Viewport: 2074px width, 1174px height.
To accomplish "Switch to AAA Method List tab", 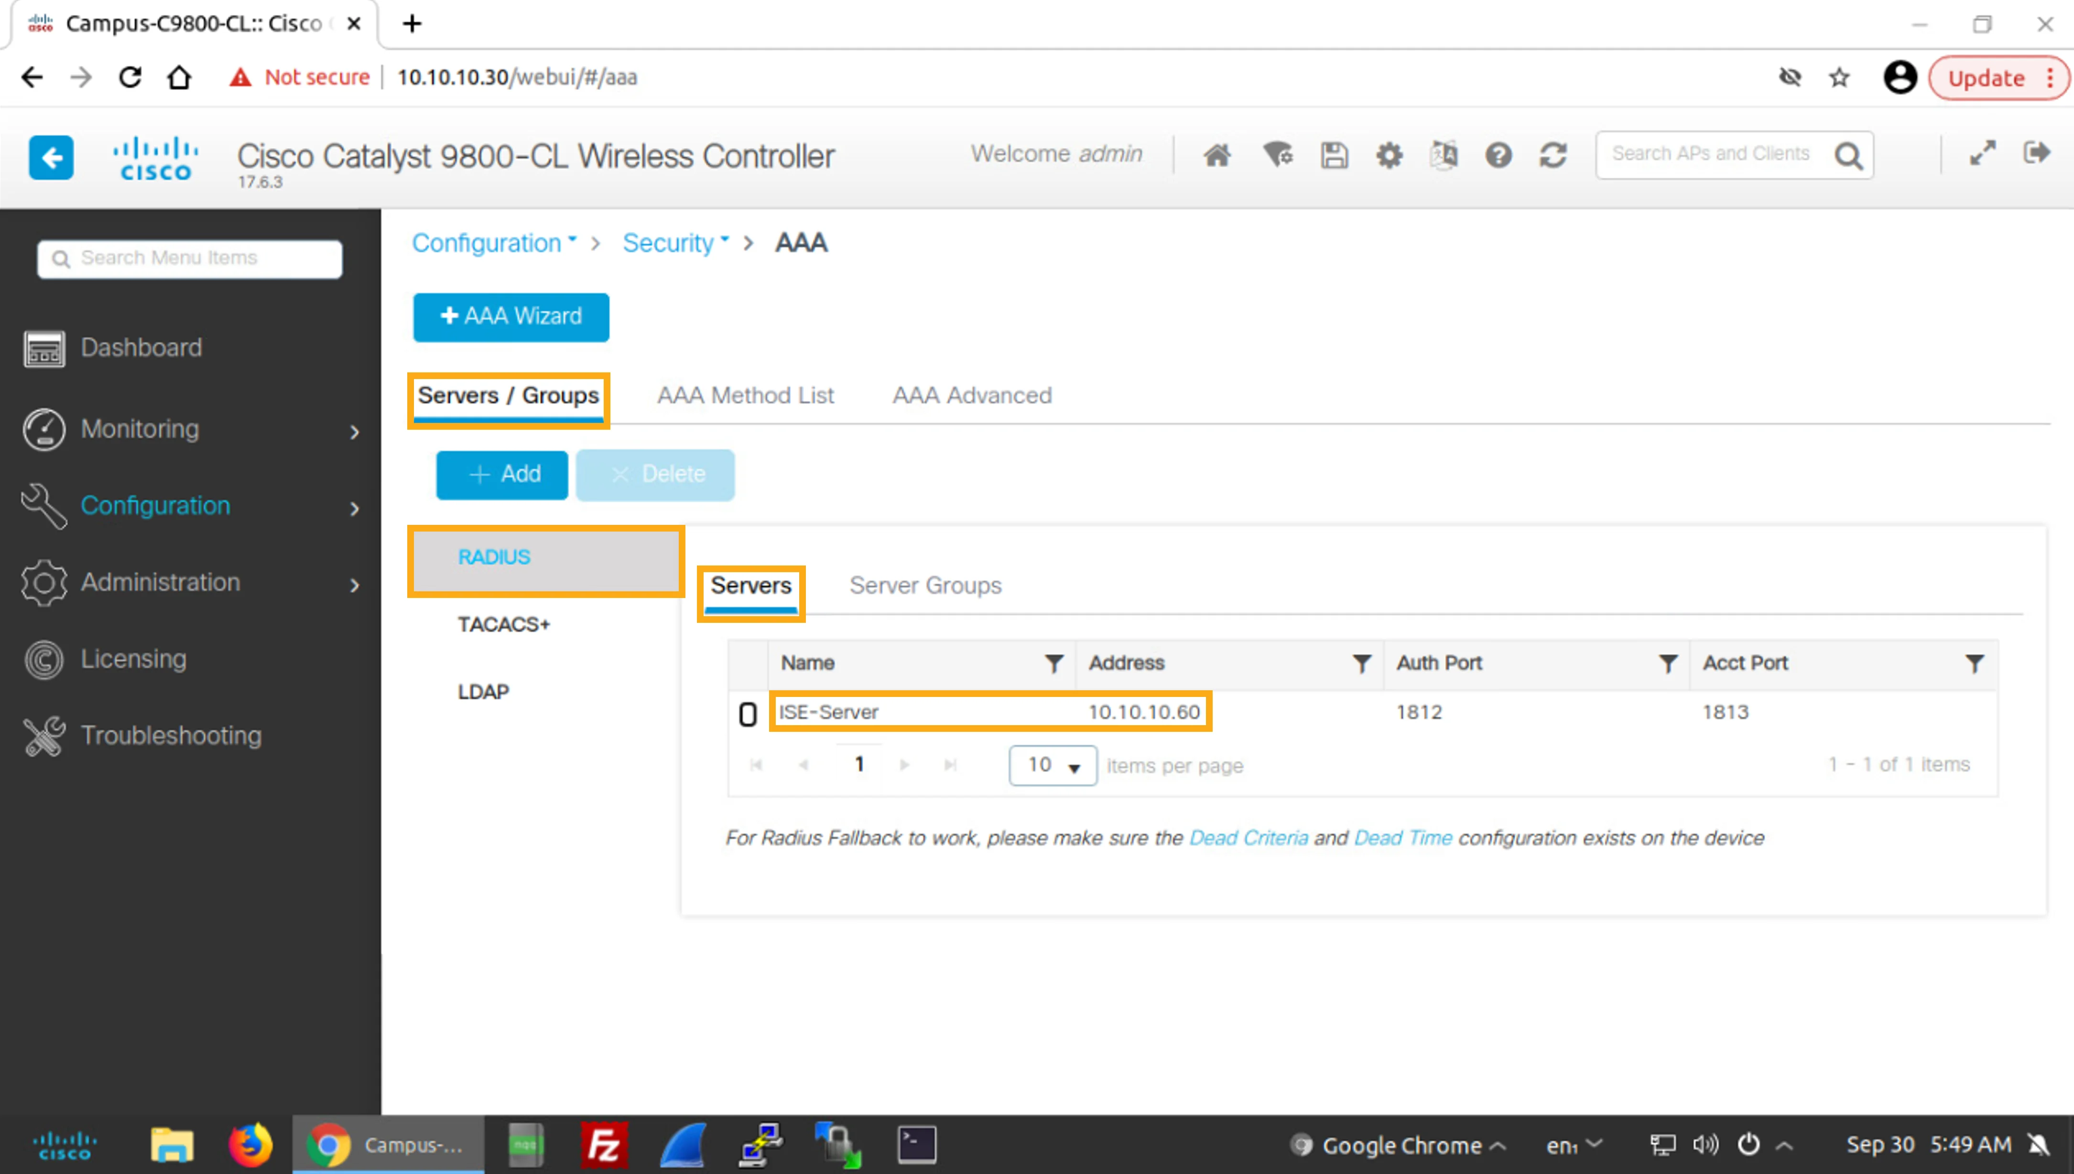I will pyautogui.click(x=746, y=396).
